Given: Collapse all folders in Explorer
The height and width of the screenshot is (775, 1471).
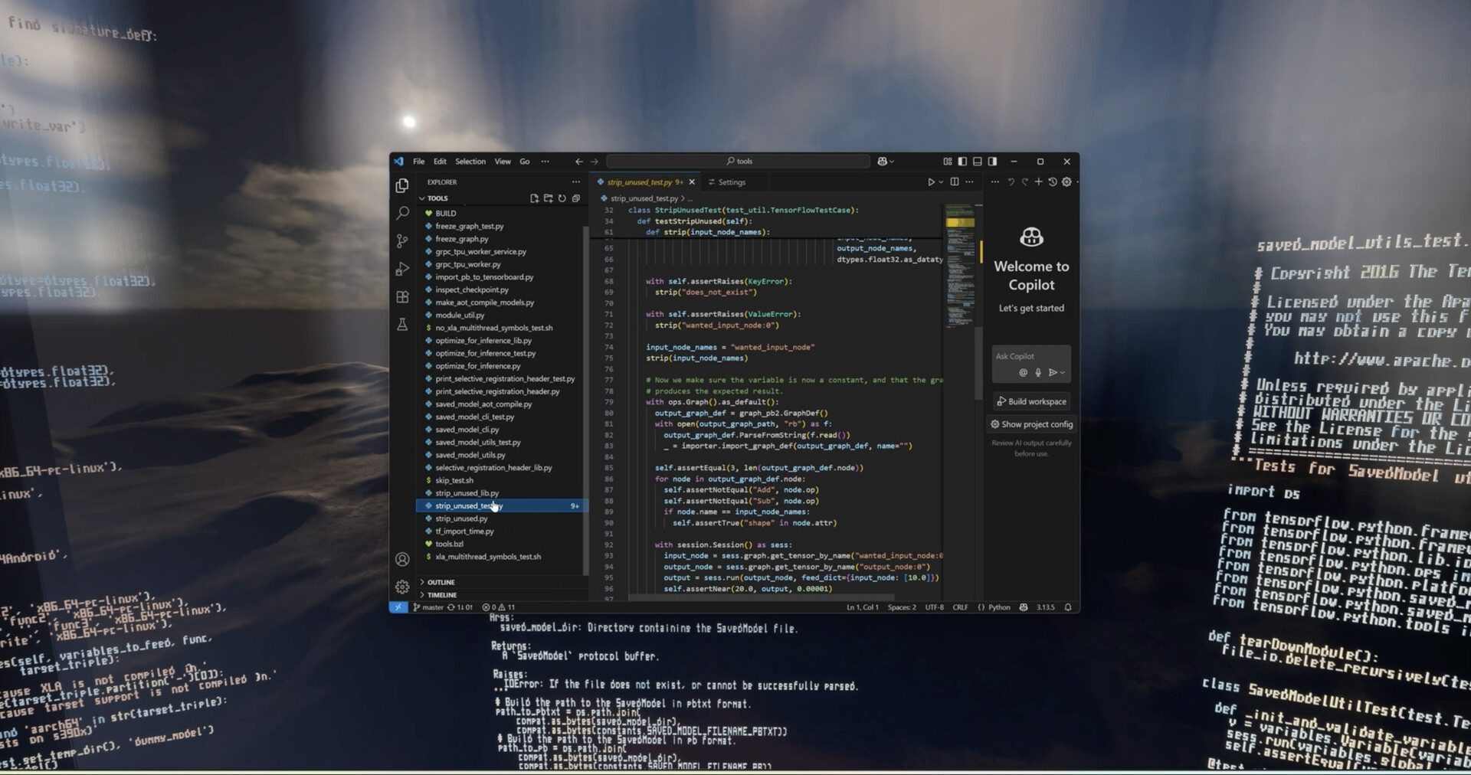Looking at the screenshot, I should click(x=575, y=198).
